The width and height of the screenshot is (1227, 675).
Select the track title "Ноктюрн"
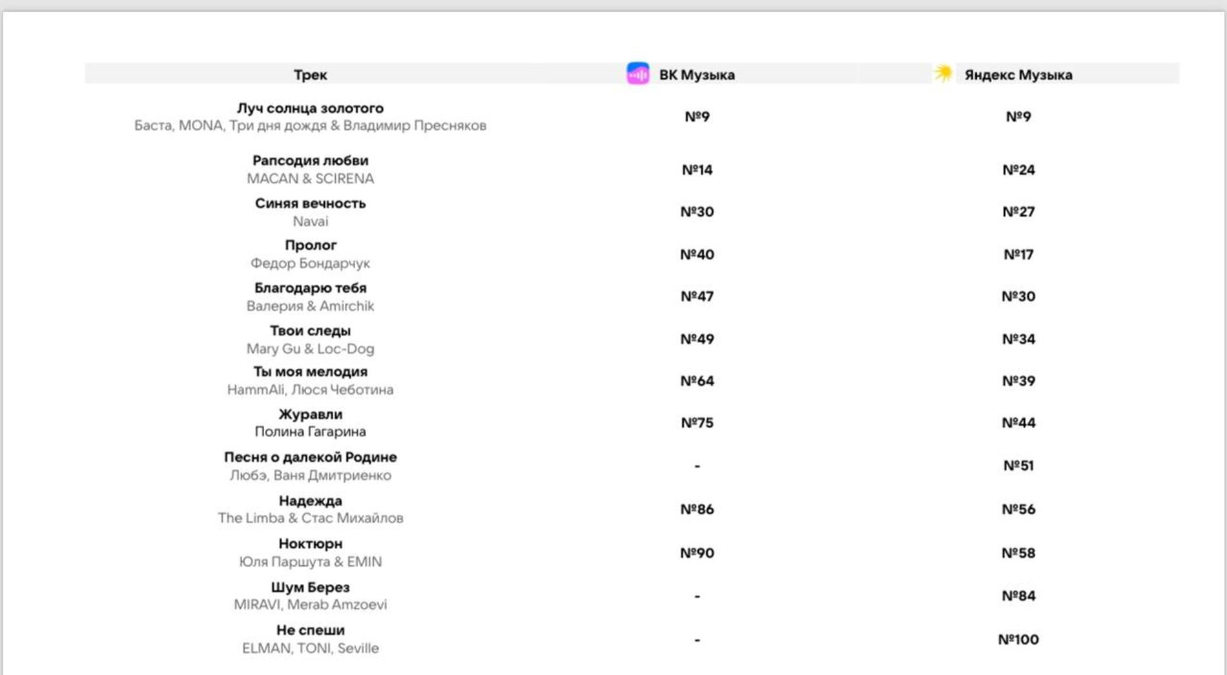pos(310,544)
